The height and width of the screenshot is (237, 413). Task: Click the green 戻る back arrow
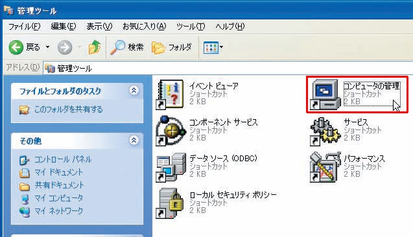point(16,47)
